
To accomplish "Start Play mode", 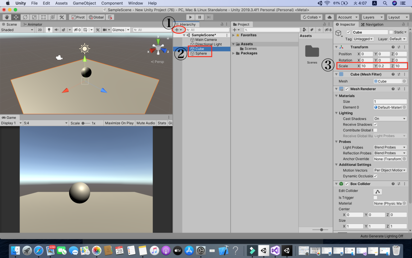I will point(191,17).
